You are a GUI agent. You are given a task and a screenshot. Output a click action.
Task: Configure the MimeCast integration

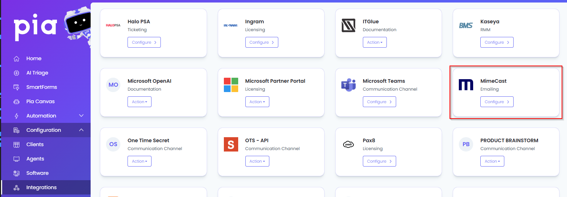(497, 102)
